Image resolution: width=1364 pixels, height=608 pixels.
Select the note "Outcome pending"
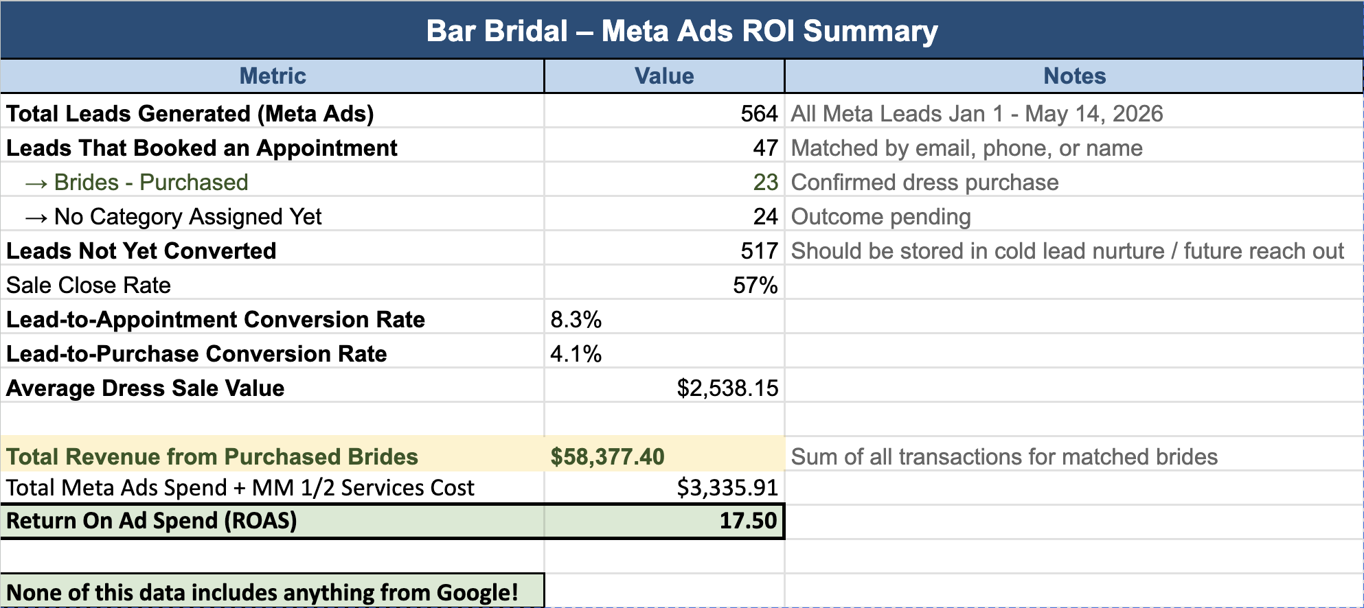click(x=1074, y=213)
